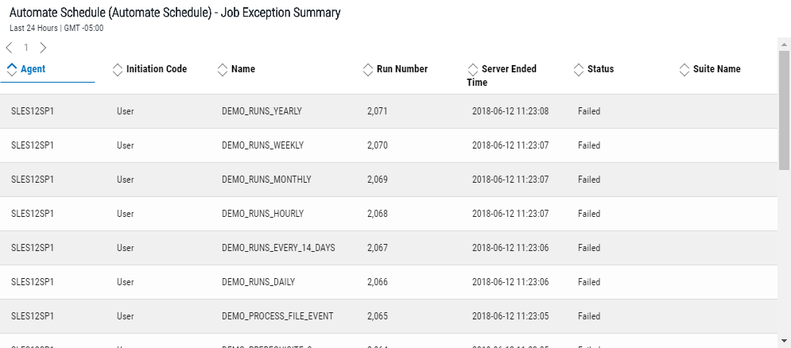Go to the previous page with left chevron

[9, 48]
